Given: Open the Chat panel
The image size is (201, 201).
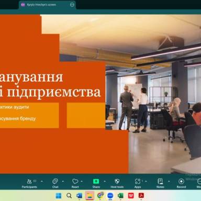Looking at the screenshot, I should pos(55,183).
